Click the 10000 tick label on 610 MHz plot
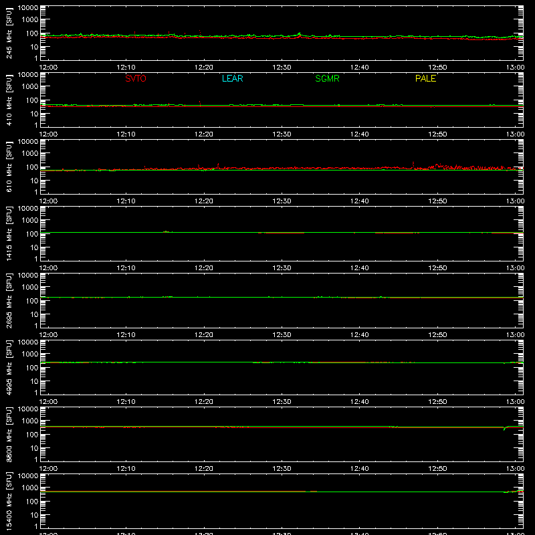The height and width of the screenshot is (535, 535). [28, 142]
